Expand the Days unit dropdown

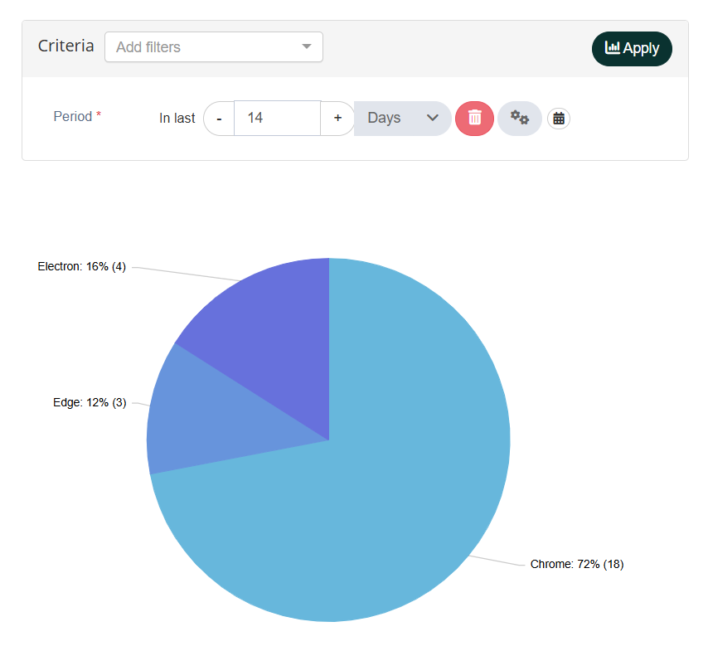[401, 119]
